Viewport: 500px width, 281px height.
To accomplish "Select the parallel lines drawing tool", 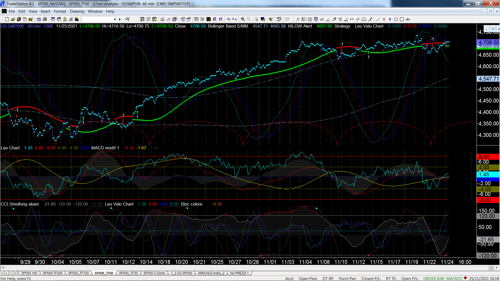I will [x=358, y=19].
